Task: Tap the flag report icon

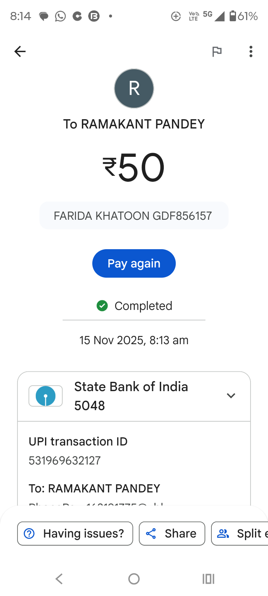Action: click(x=217, y=51)
